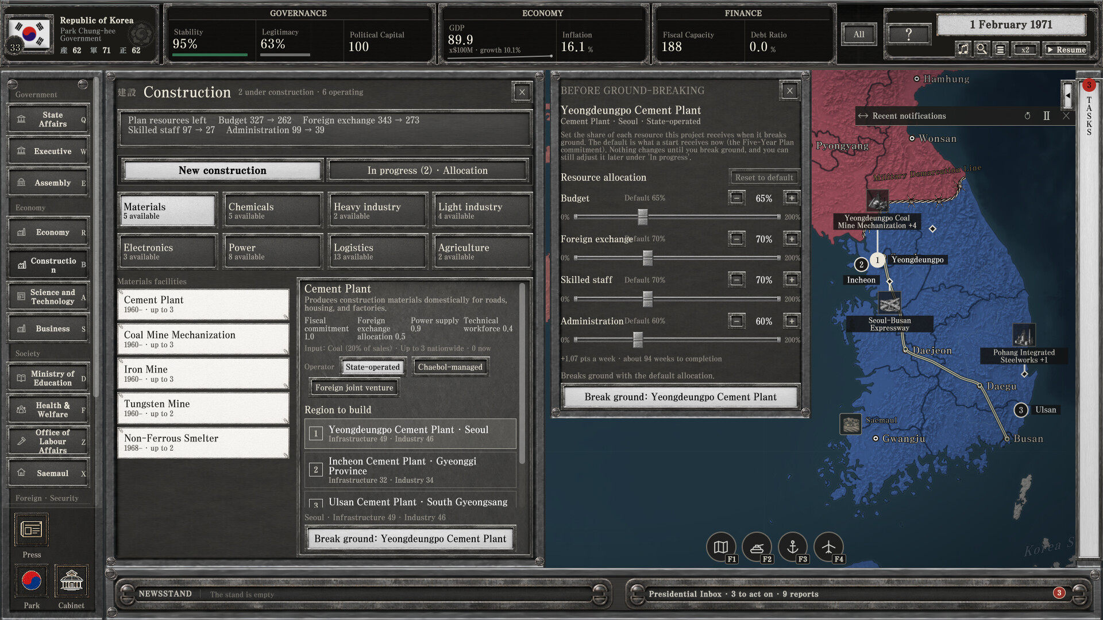The width and height of the screenshot is (1103, 620).
Task: Select the Logistics category tab
Action: pos(377,251)
